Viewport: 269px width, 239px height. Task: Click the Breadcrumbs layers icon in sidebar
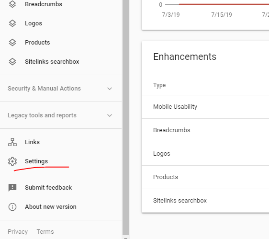click(x=12, y=4)
